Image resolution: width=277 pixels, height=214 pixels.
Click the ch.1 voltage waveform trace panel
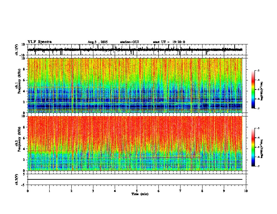click(x=137, y=50)
